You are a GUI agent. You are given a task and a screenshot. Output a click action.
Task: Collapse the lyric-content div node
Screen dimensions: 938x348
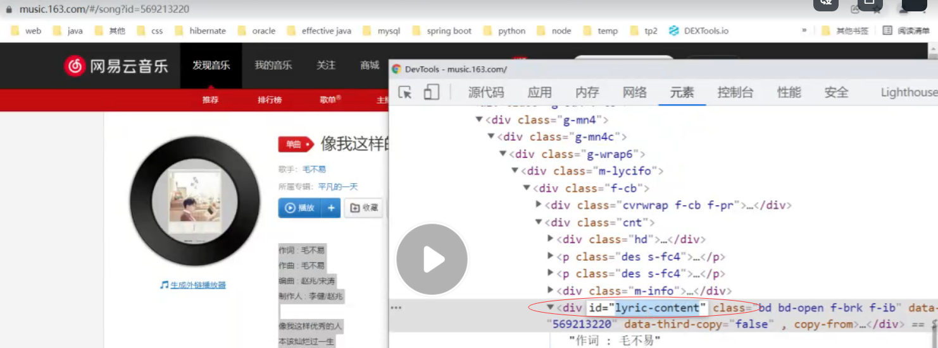tap(551, 308)
